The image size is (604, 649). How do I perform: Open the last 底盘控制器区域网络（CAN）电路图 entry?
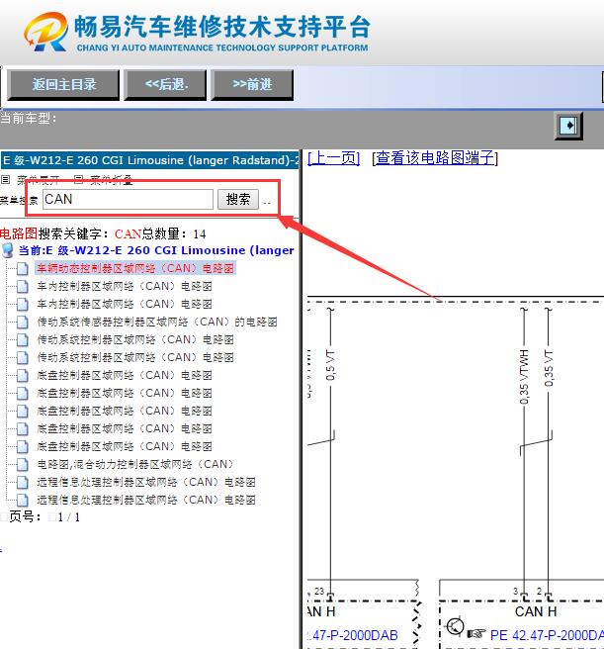[x=125, y=446]
